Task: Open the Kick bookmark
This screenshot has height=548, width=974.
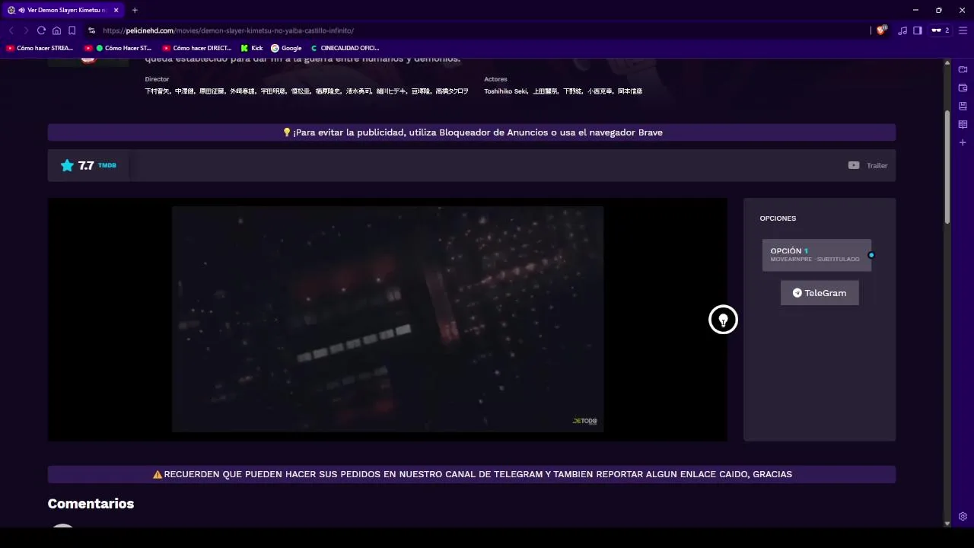Action: pyautogui.click(x=252, y=48)
